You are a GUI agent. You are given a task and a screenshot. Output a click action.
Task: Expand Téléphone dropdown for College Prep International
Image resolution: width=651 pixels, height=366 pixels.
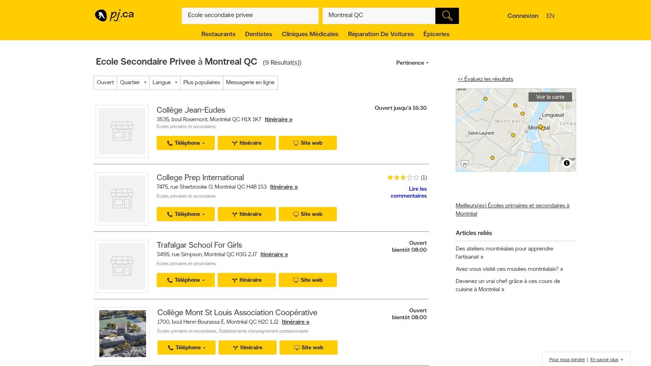click(186, 214)
